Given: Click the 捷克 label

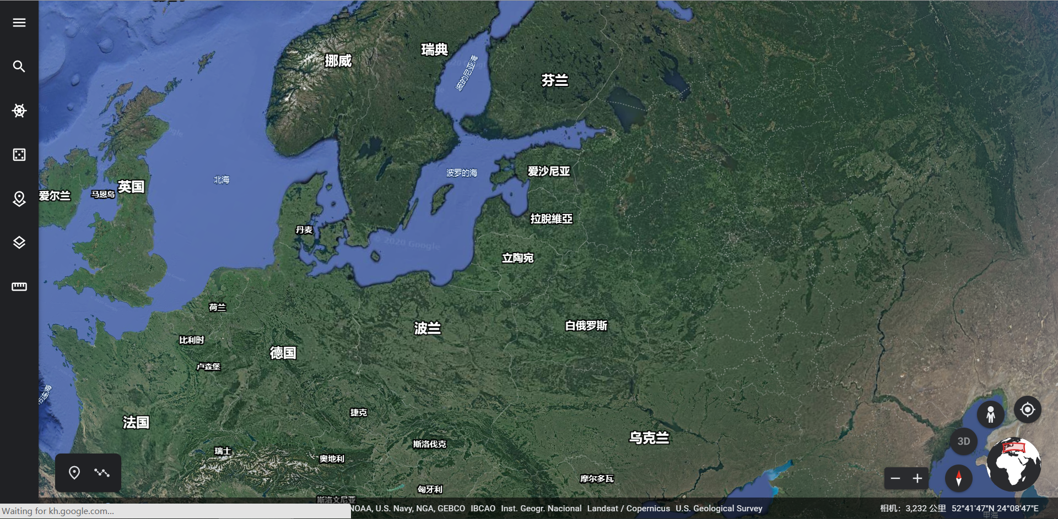Looking at the screenshot, I should pyautogui.click(x=359, y=412).
